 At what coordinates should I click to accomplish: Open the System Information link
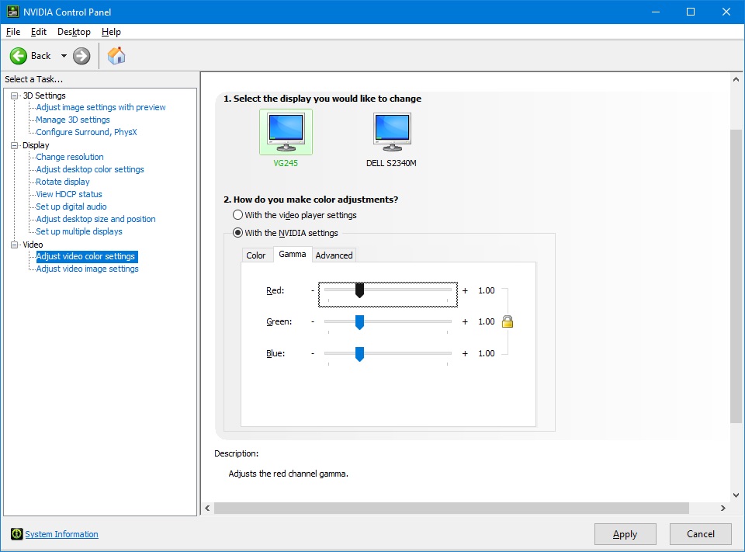[x=61, y=534]
